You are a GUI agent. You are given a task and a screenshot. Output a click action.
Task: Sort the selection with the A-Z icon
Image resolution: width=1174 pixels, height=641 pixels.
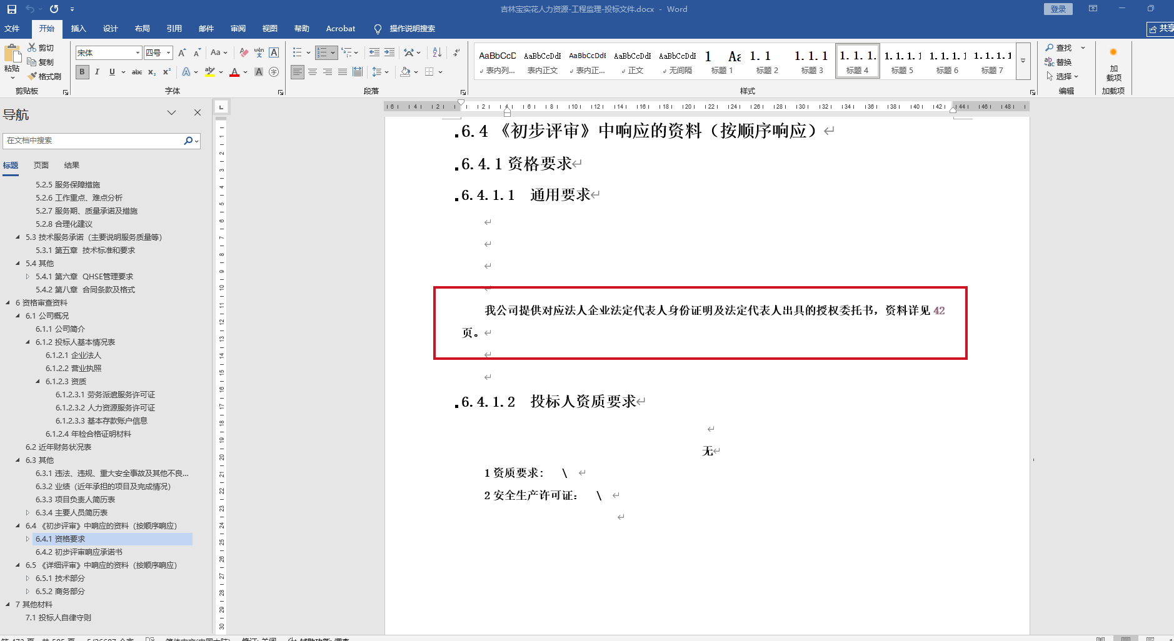click(437, 53)
